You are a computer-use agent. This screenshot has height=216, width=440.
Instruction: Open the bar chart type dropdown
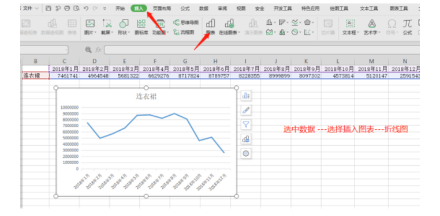(284, 22)
